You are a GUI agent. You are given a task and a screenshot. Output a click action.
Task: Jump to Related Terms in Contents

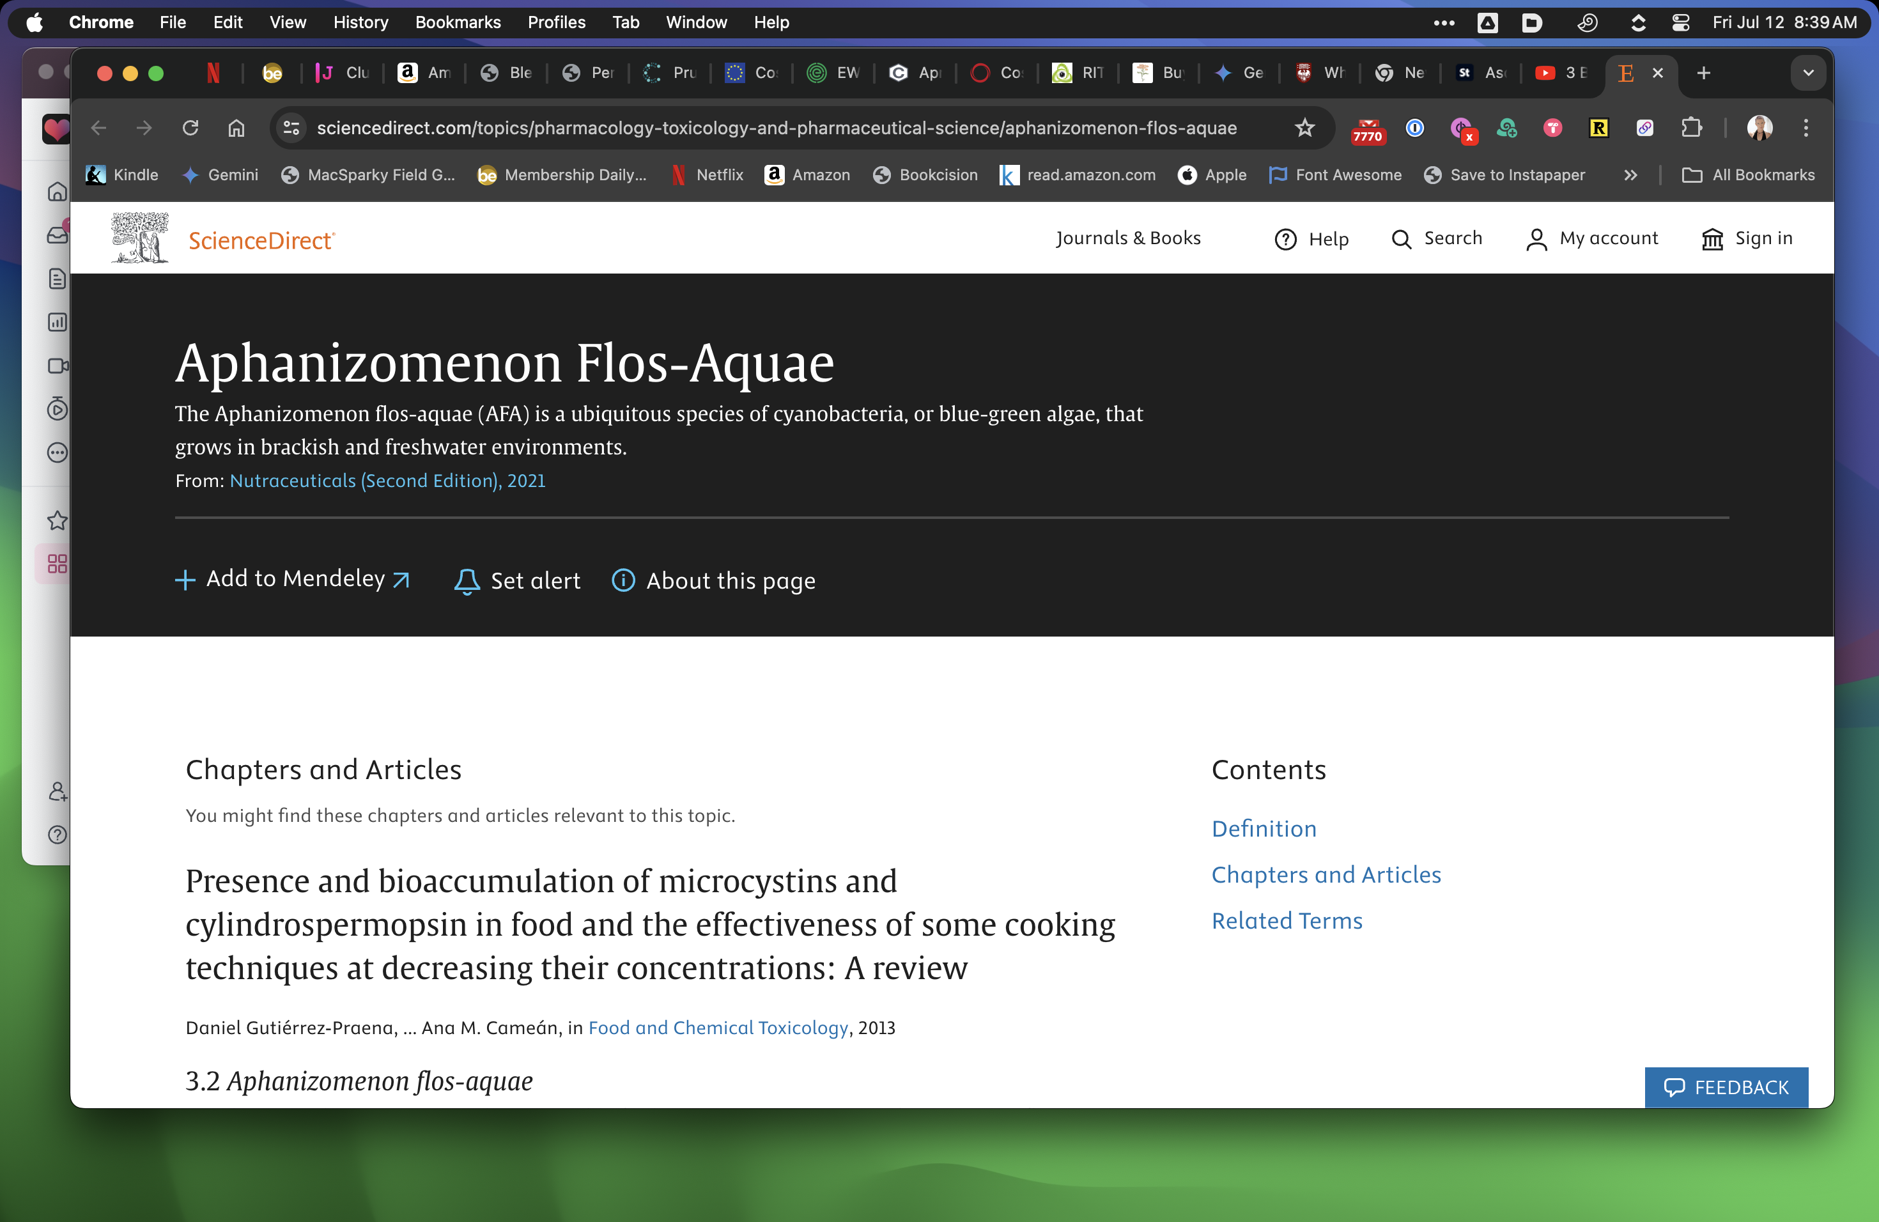point(1287,921)
